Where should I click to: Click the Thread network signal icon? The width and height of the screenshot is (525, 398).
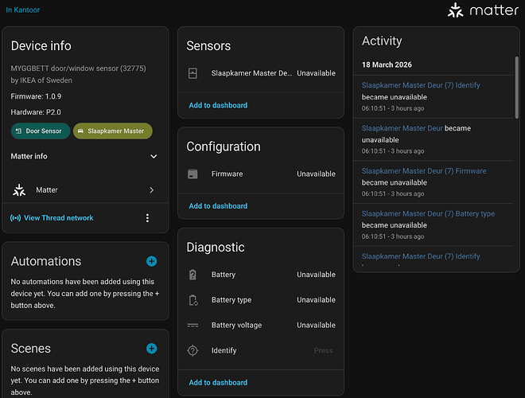click(15, 218)
